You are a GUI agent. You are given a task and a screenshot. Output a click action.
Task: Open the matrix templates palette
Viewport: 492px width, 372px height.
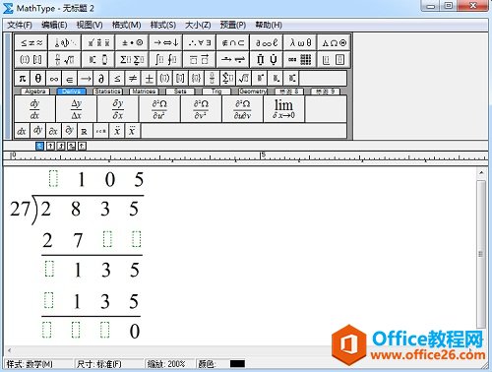click(x=300, y=59)
